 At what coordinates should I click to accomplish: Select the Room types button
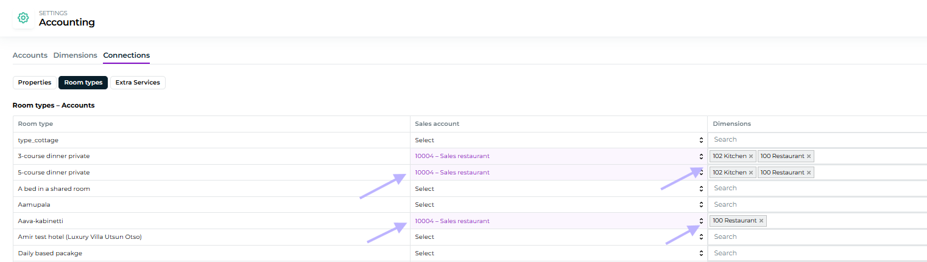(83, 83)
